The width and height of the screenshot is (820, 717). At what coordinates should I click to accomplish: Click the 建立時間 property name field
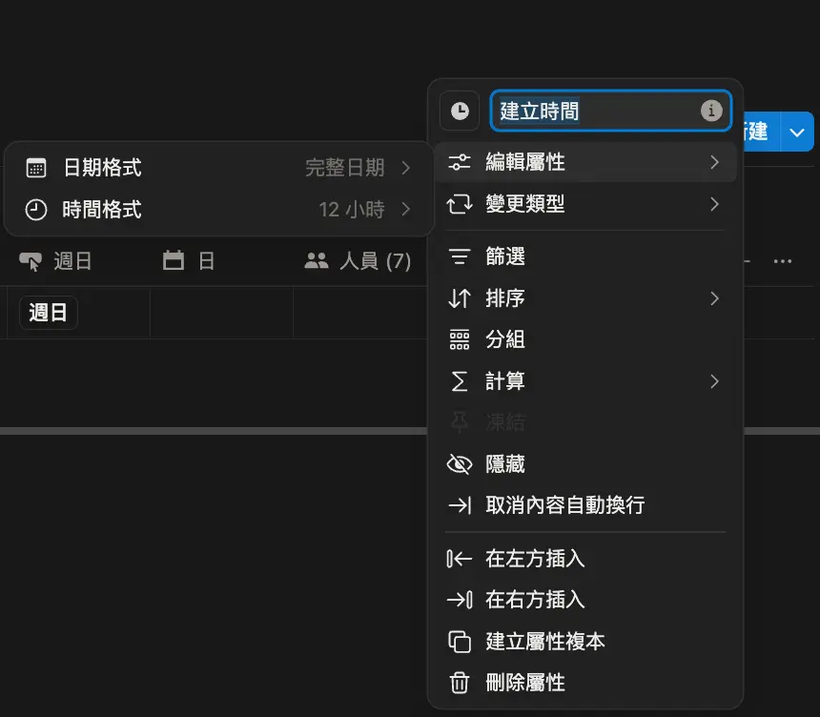point(591,112)
